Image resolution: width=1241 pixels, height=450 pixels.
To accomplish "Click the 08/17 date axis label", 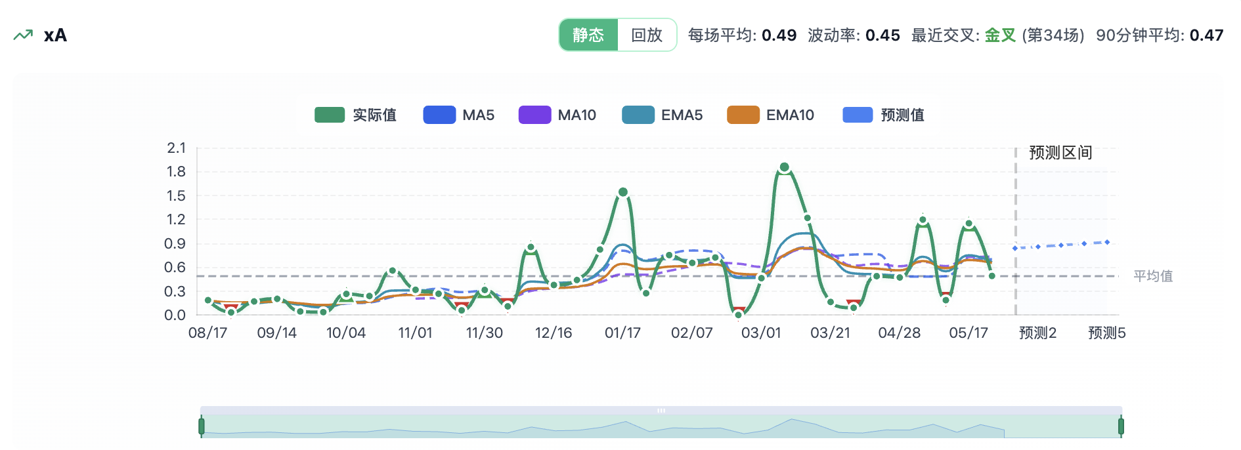I will [207, 333].
